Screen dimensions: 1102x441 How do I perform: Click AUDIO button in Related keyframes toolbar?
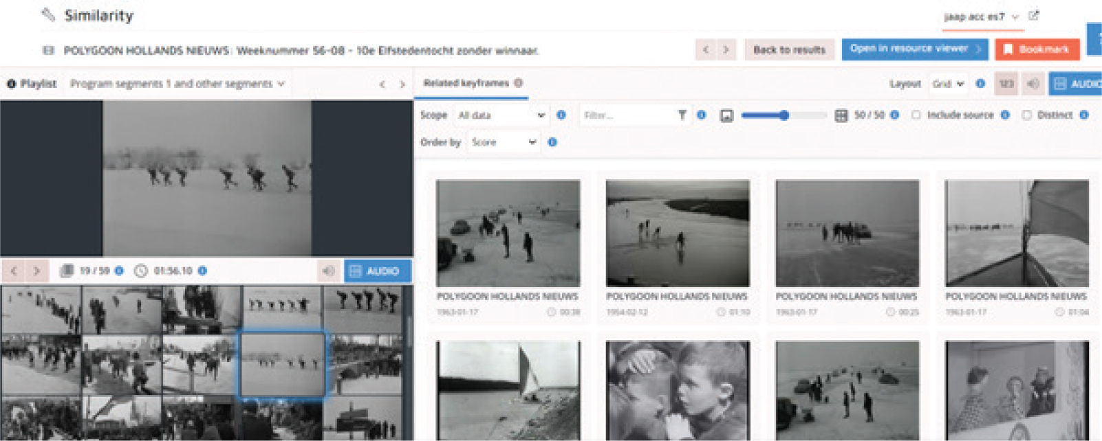pyautogui.click(x=1075, y=84)
